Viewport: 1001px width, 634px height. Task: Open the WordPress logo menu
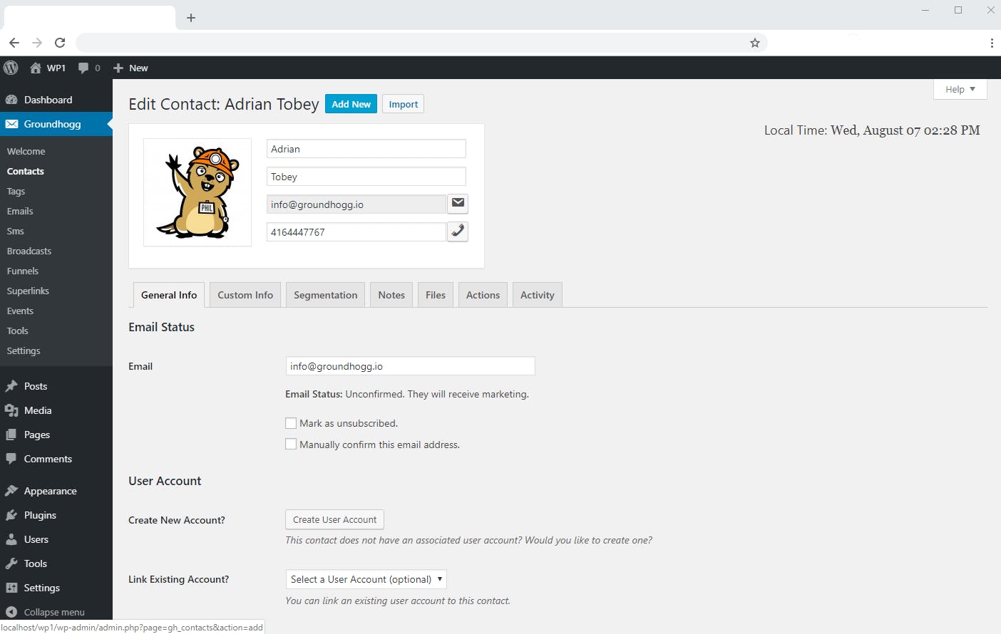point(11,68)
